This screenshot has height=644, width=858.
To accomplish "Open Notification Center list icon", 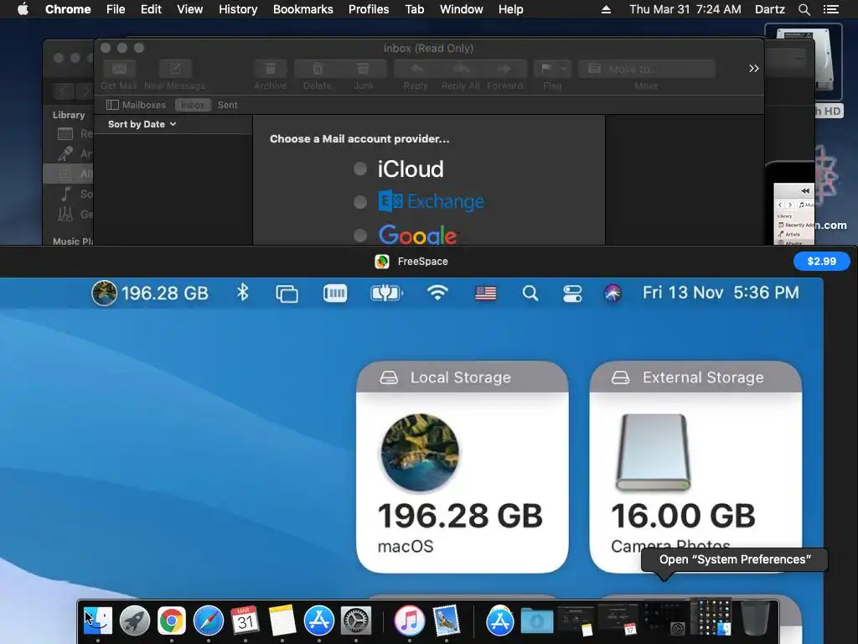I will click(x=830, y=9).
